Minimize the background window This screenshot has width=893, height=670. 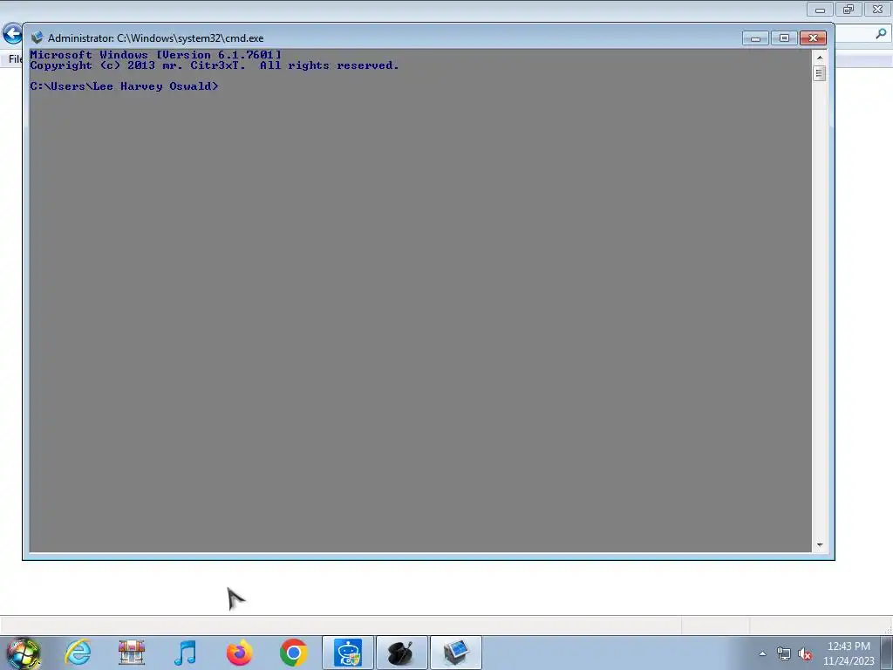[x=820, y=9]
